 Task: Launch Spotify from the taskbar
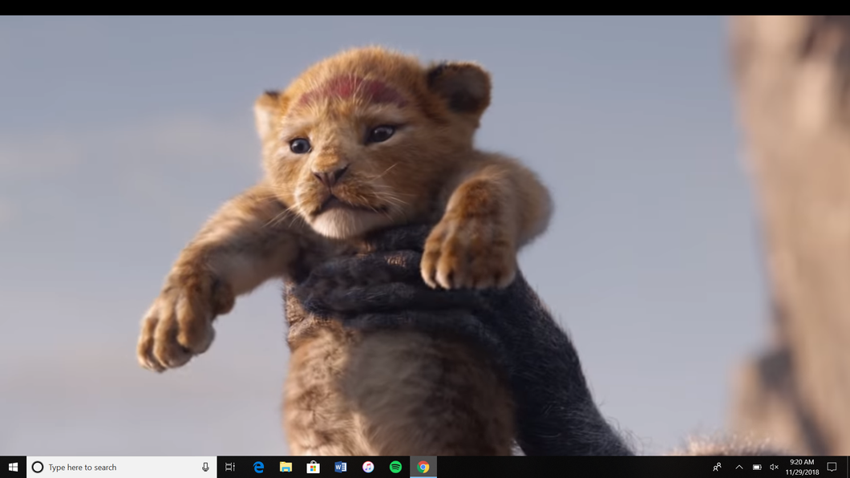coord(395,467)
